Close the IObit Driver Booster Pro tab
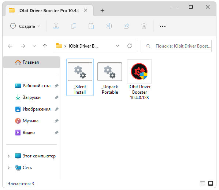 click(x=85, y=10)
